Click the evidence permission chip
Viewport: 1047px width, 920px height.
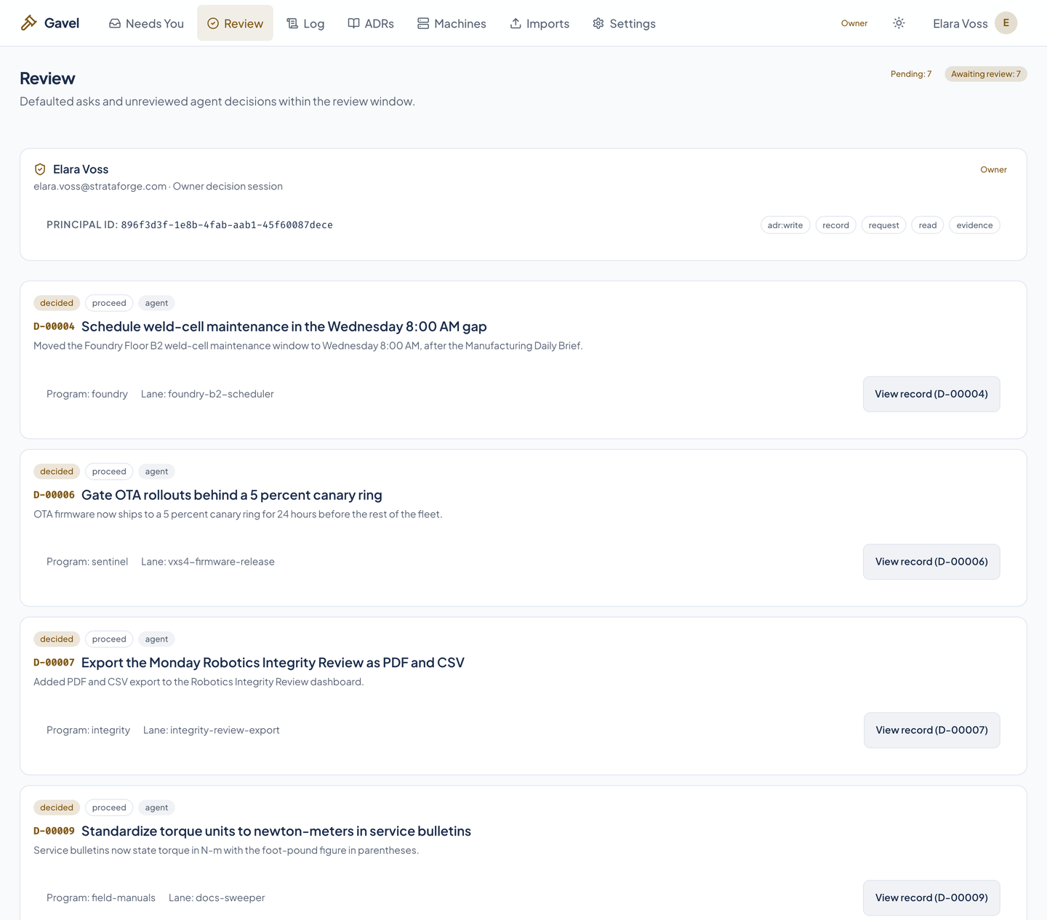coord(975,225)
